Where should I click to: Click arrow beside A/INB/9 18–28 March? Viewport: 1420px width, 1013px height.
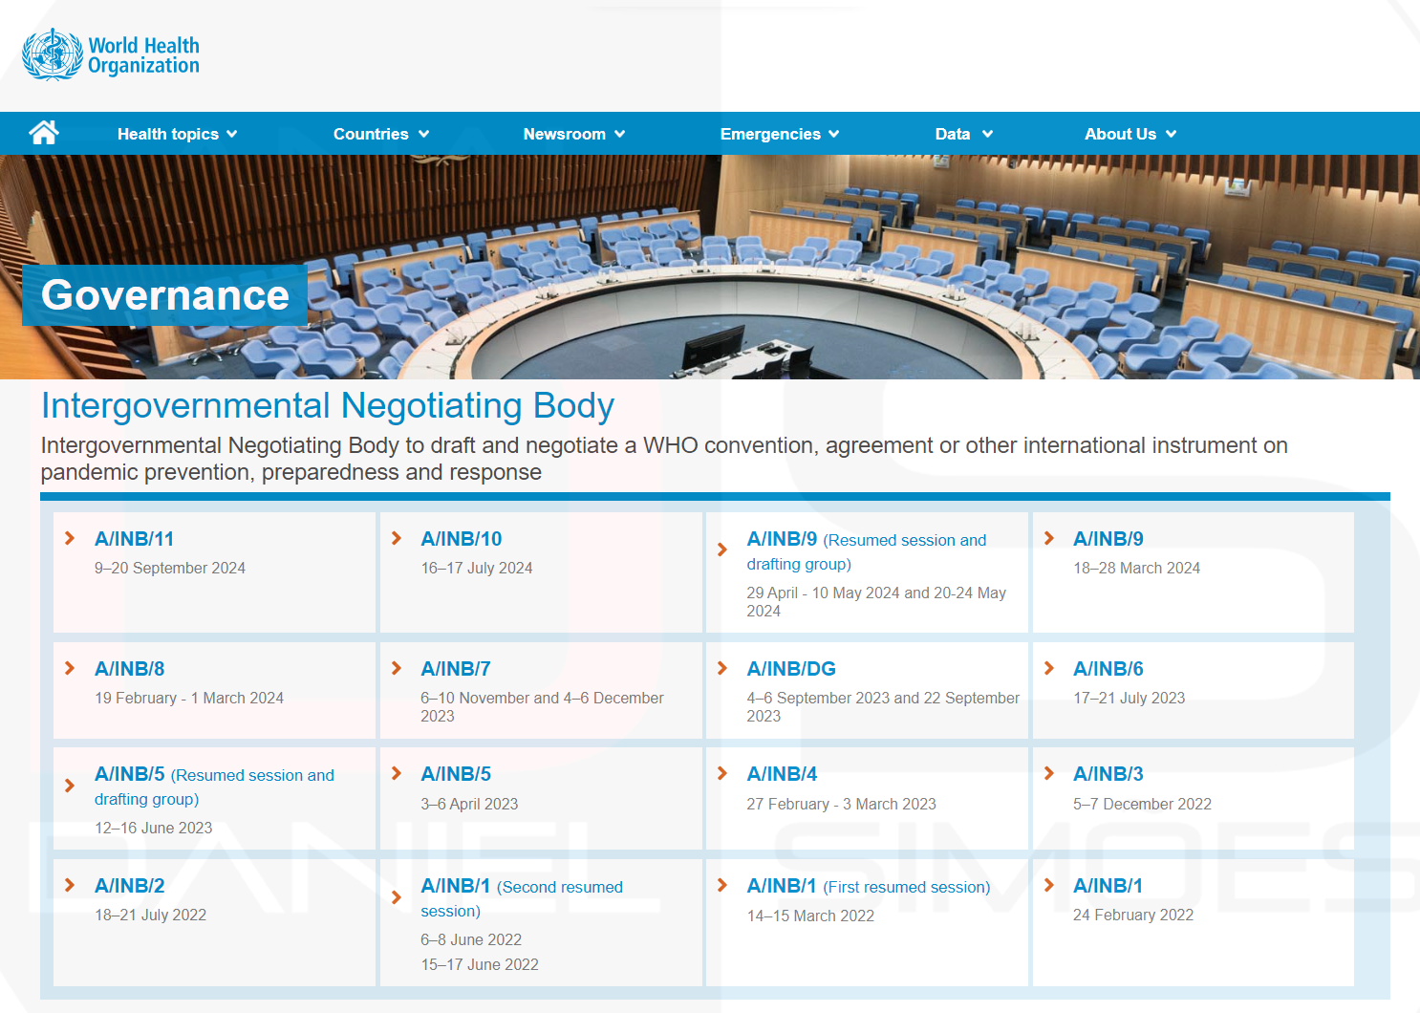1049,538
